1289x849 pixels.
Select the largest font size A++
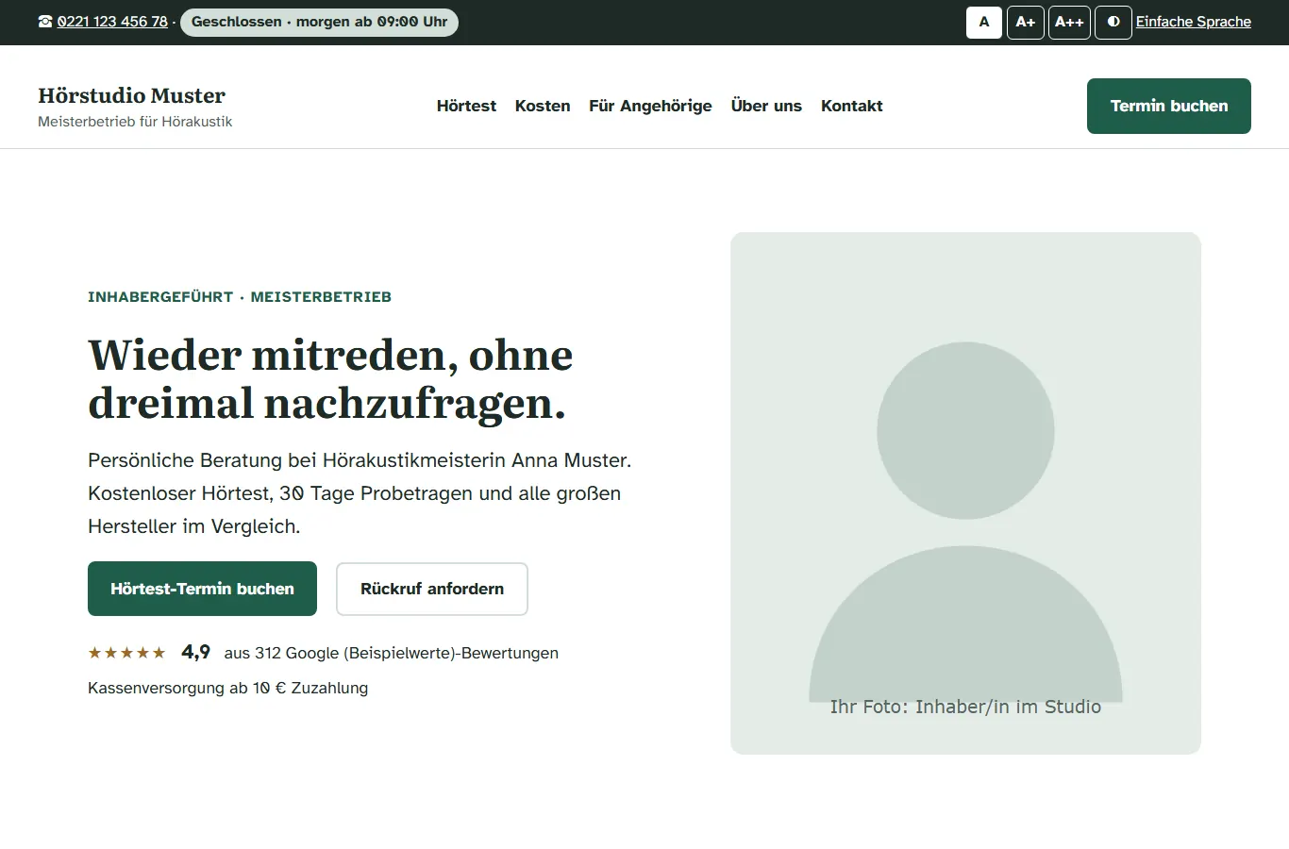(x=1069, y=23)
